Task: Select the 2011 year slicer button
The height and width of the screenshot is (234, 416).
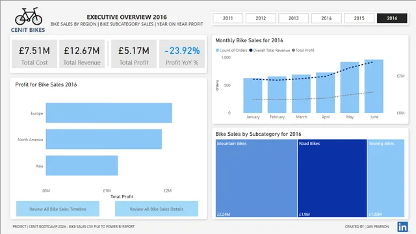Action: [x=227, y=18]
